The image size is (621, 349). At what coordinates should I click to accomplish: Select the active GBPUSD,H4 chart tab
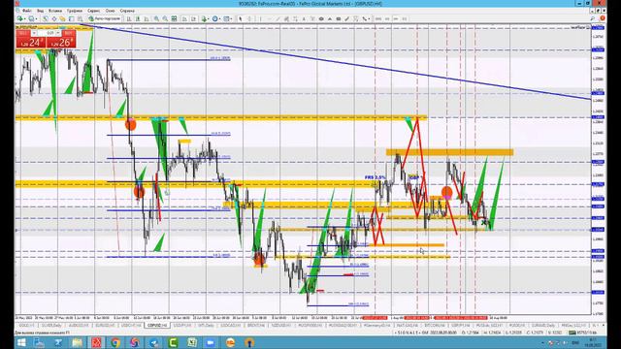tap(157, 326)
